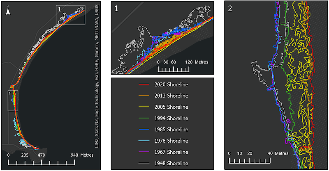Click the scale bar in inset 2
This screenshot has height=171, width=329.
(250, 161)
